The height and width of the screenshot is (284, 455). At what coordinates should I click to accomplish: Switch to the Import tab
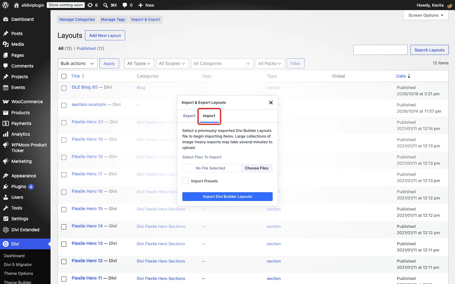click(209, 116)
